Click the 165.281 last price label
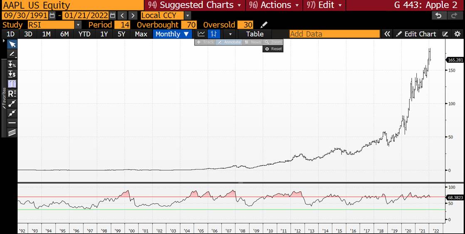The image size is (465, 234). tap(454, 60)
